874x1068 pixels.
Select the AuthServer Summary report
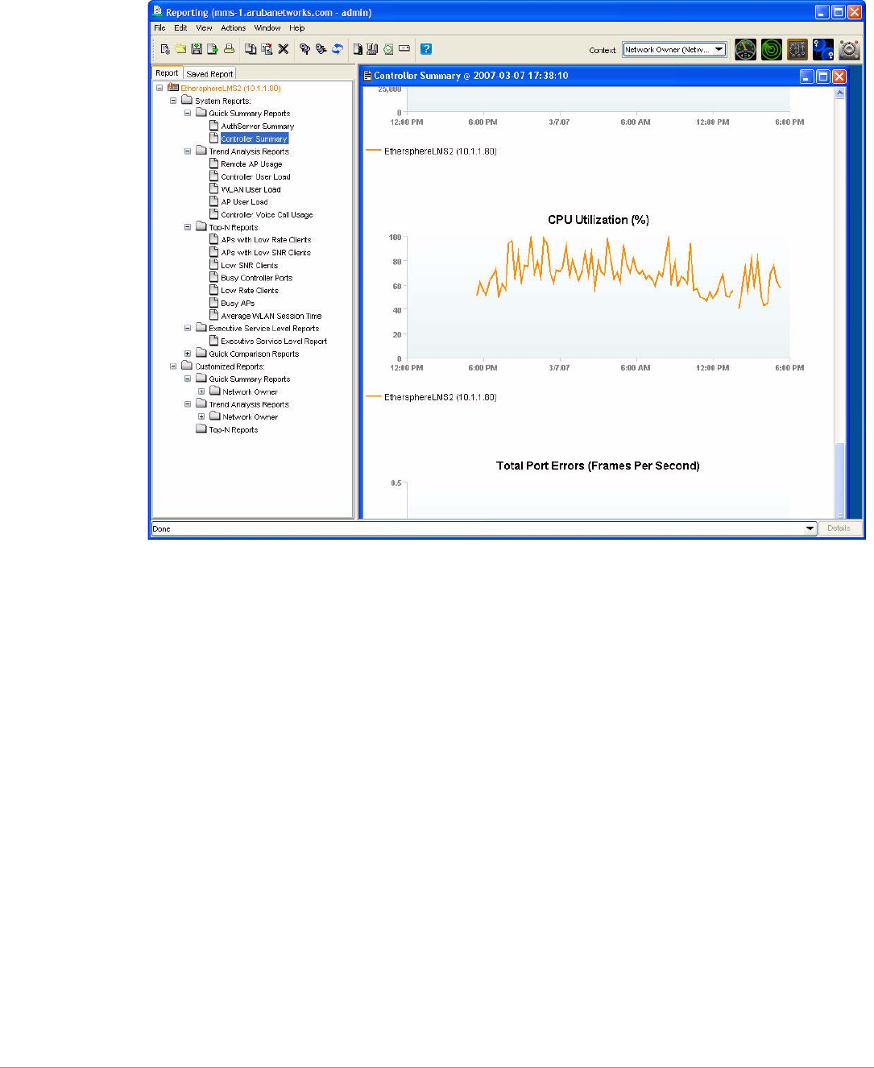257,126
